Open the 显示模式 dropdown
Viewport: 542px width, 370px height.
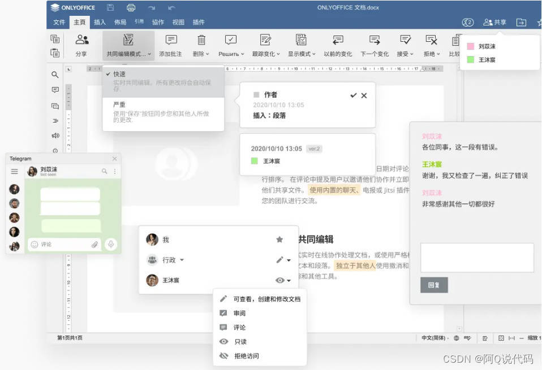pyautogui.click(x=302, y=45)
